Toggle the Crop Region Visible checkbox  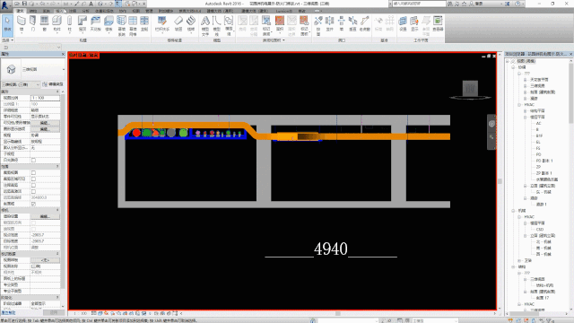(x=33, y=179)
